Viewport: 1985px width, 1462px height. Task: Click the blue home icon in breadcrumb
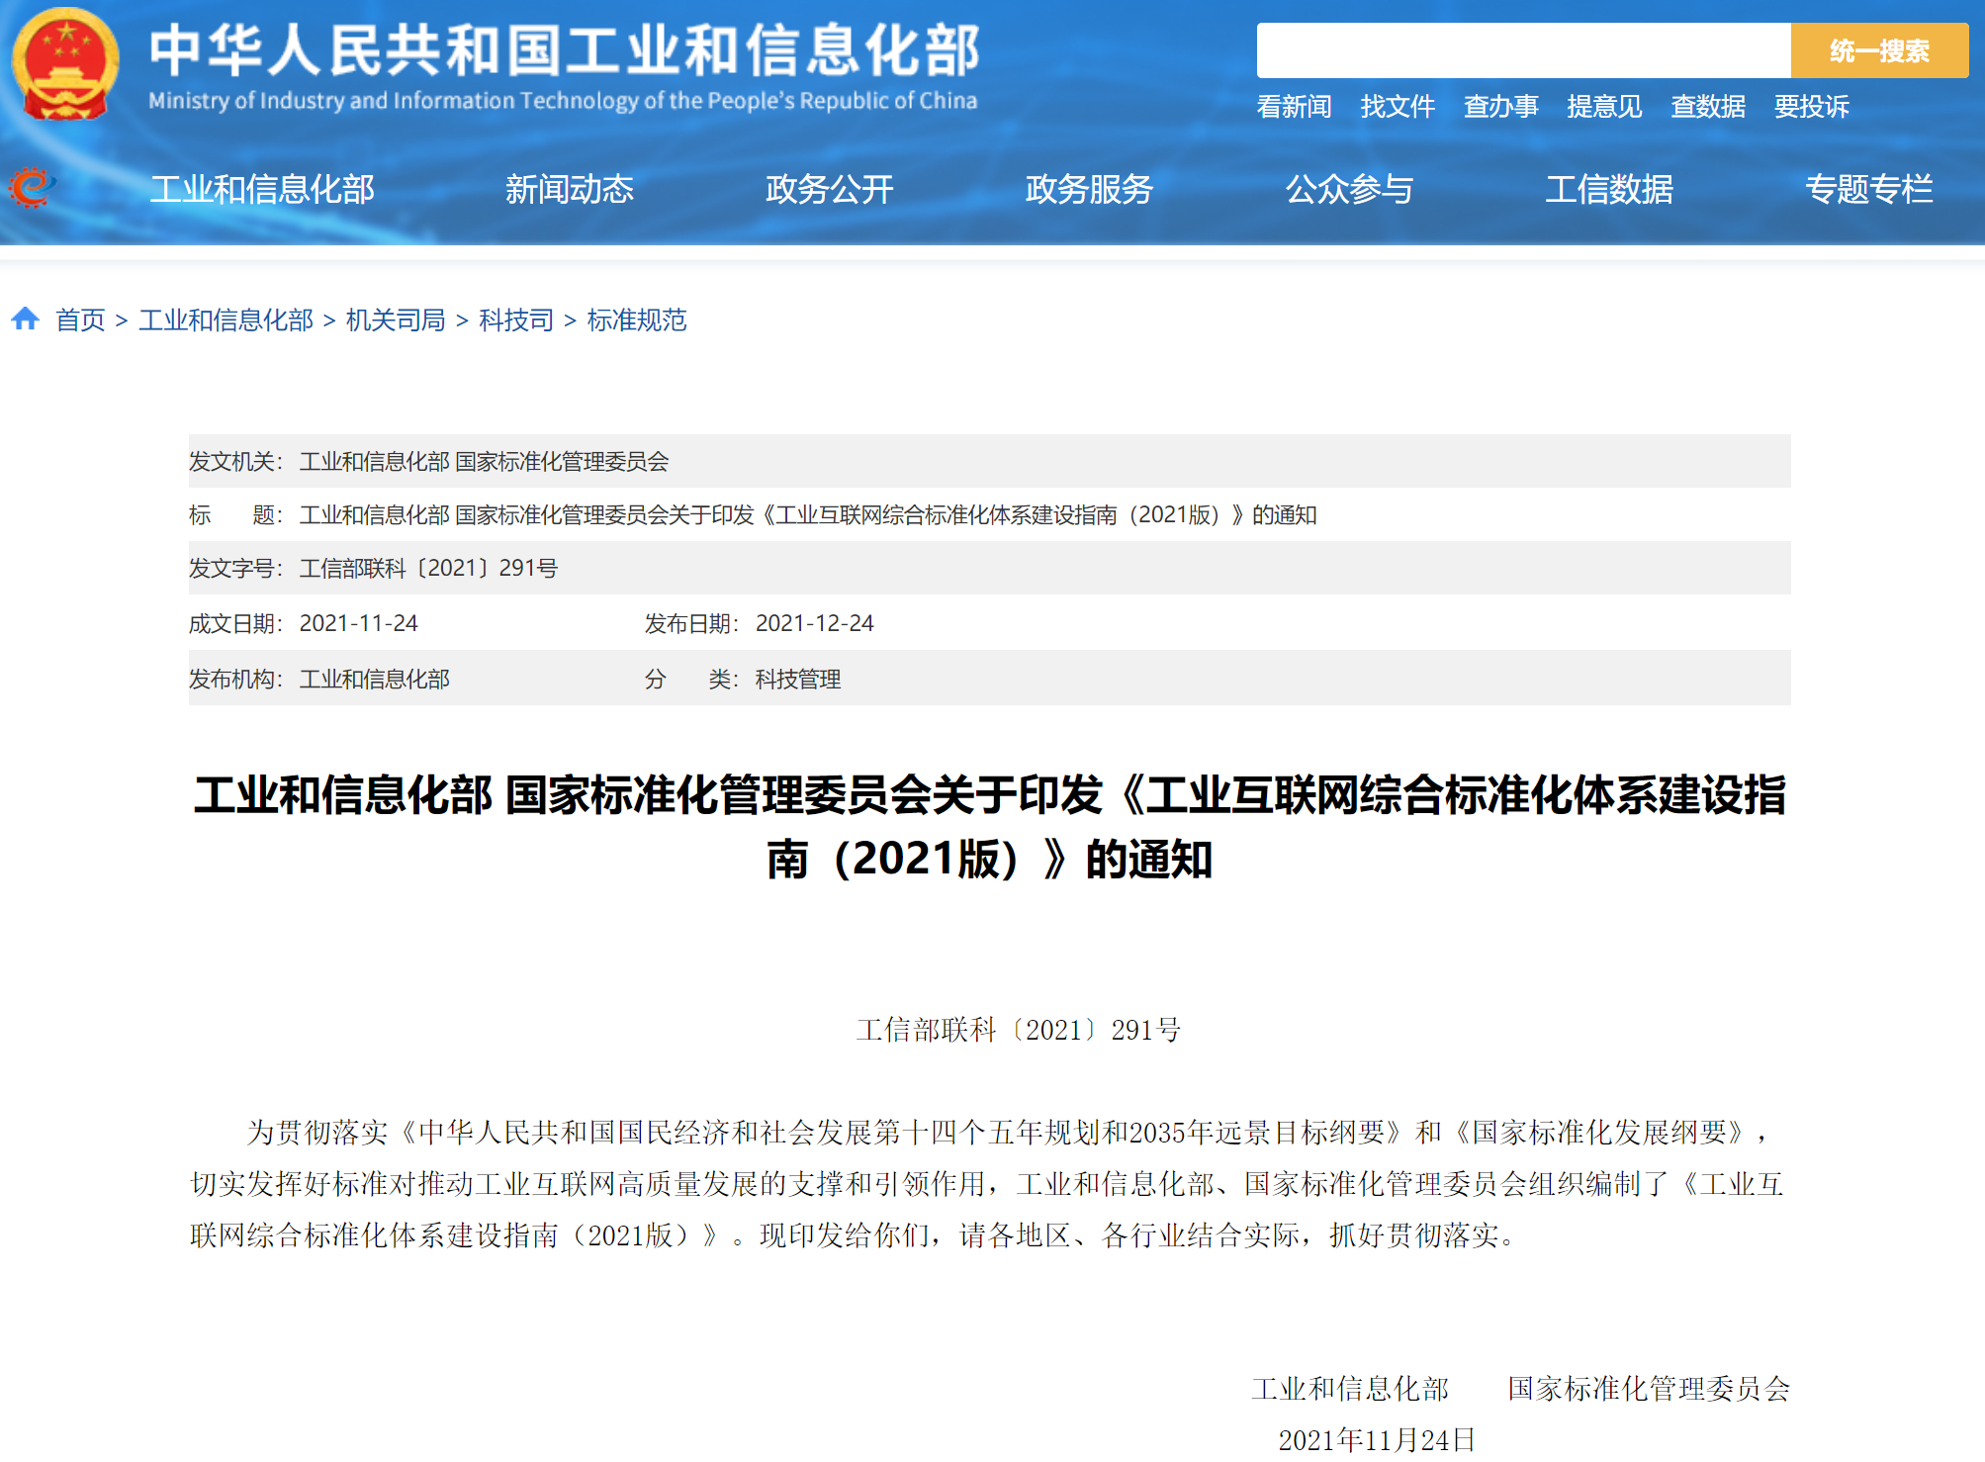coord(25,319)
